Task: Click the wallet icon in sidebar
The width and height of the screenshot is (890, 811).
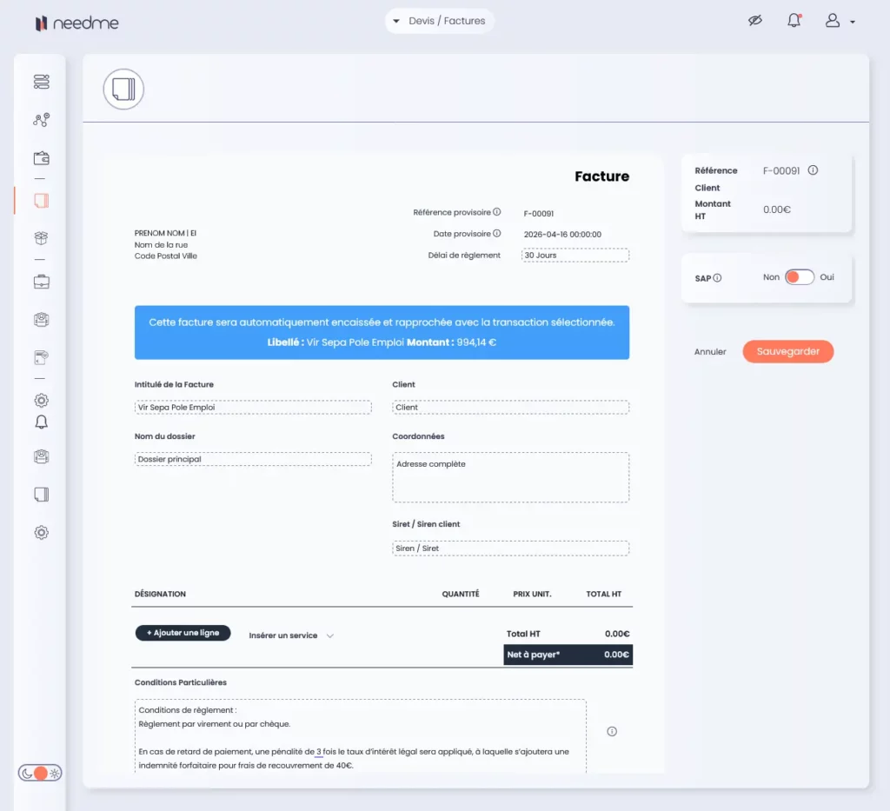Action: pyautogui.click(x=41, y=158)
